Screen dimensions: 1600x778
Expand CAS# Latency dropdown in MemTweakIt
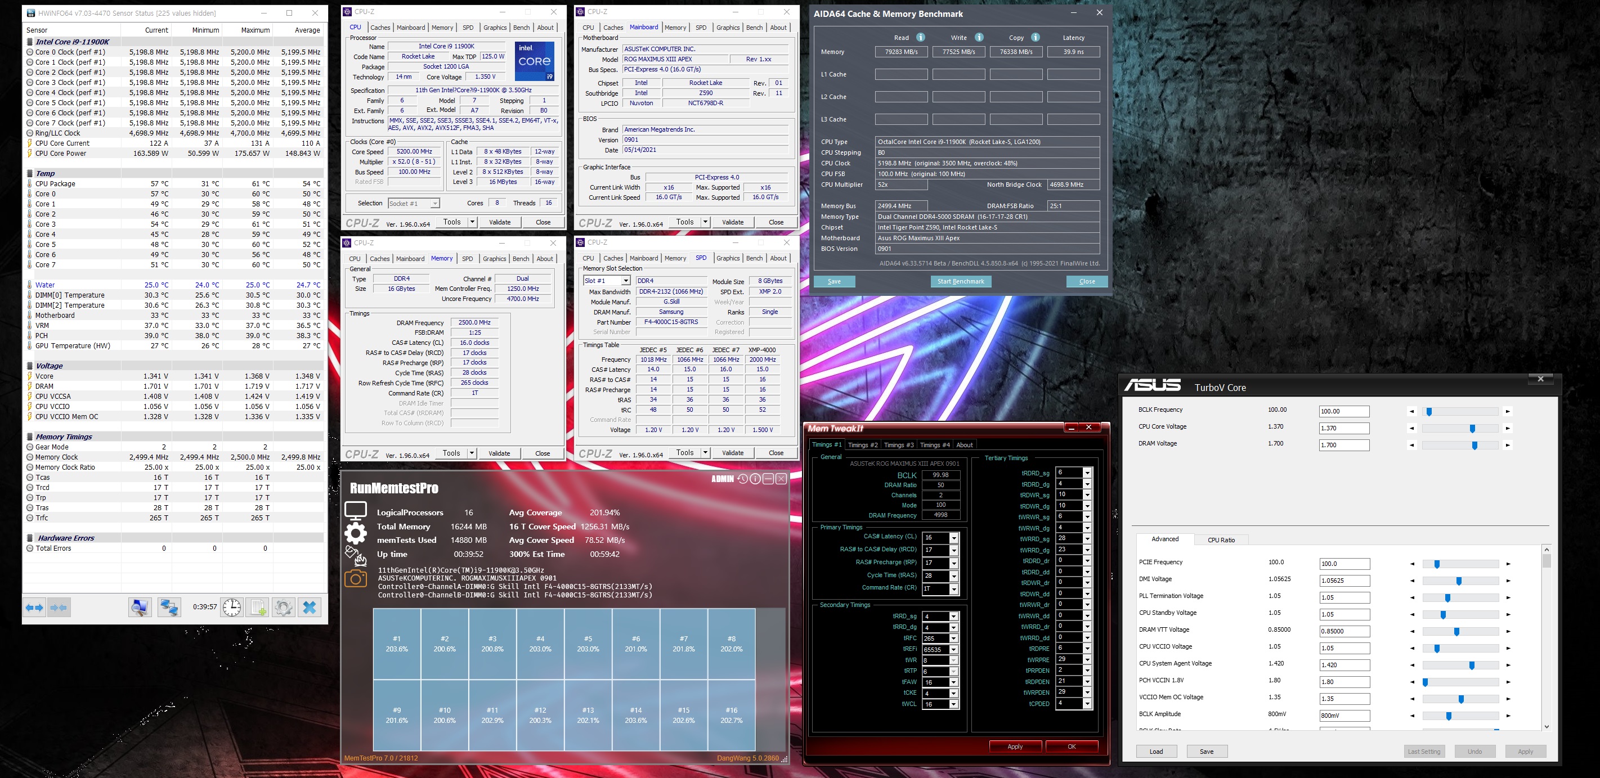coord(953,538)
